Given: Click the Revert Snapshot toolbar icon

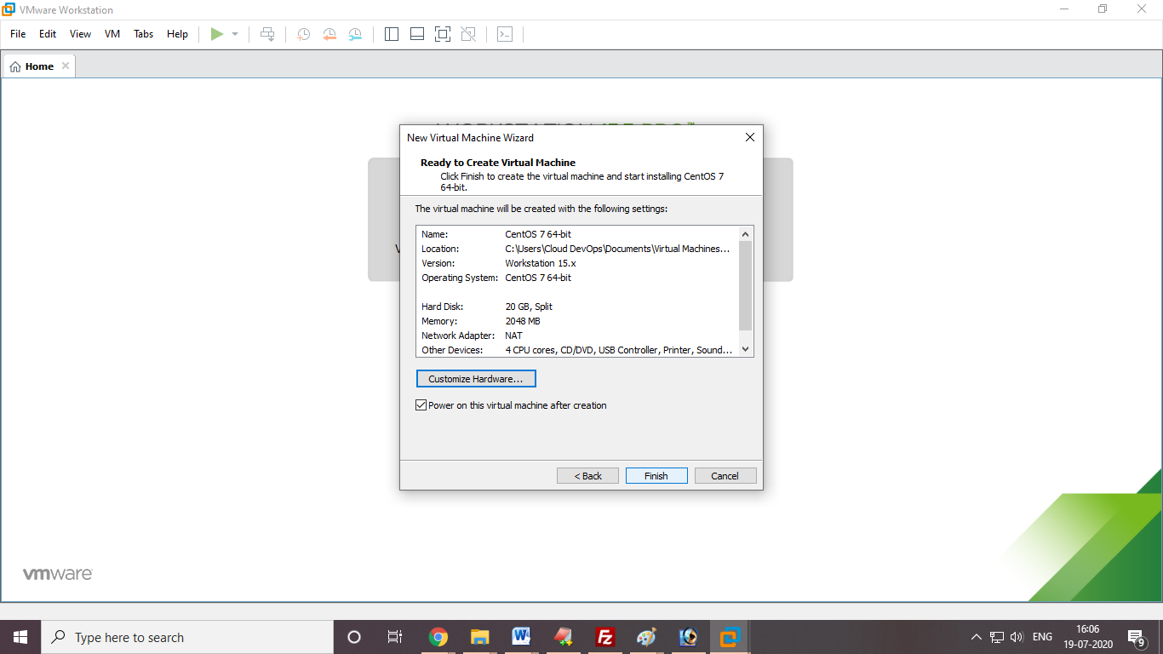Looking at the screenshot, I should tap(329, 34).
